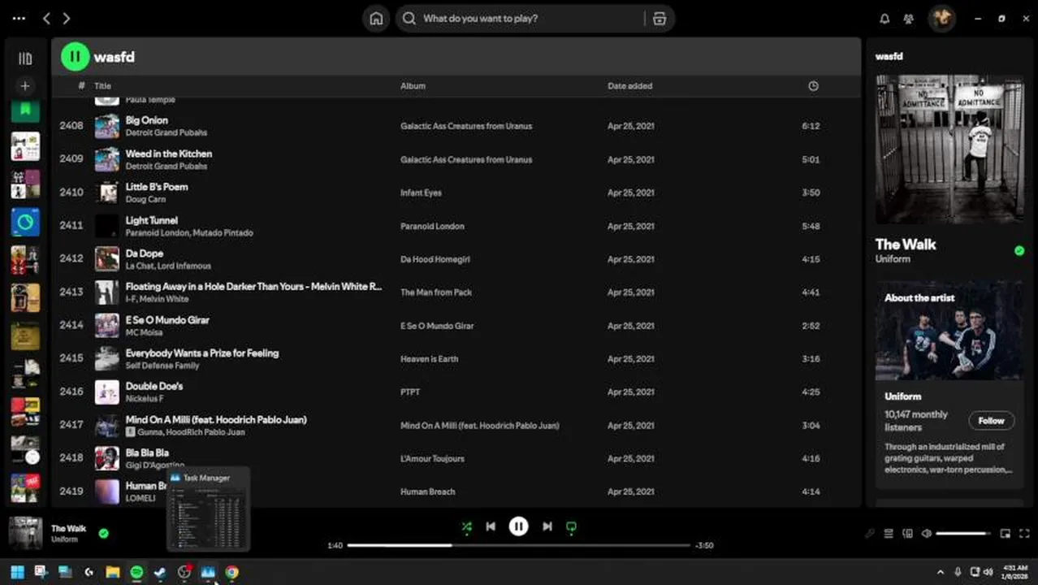The width and height of the screenshot is (1038, 585).
Task: Open the What's New notifications bell
Action: click(x=884, y=19)
